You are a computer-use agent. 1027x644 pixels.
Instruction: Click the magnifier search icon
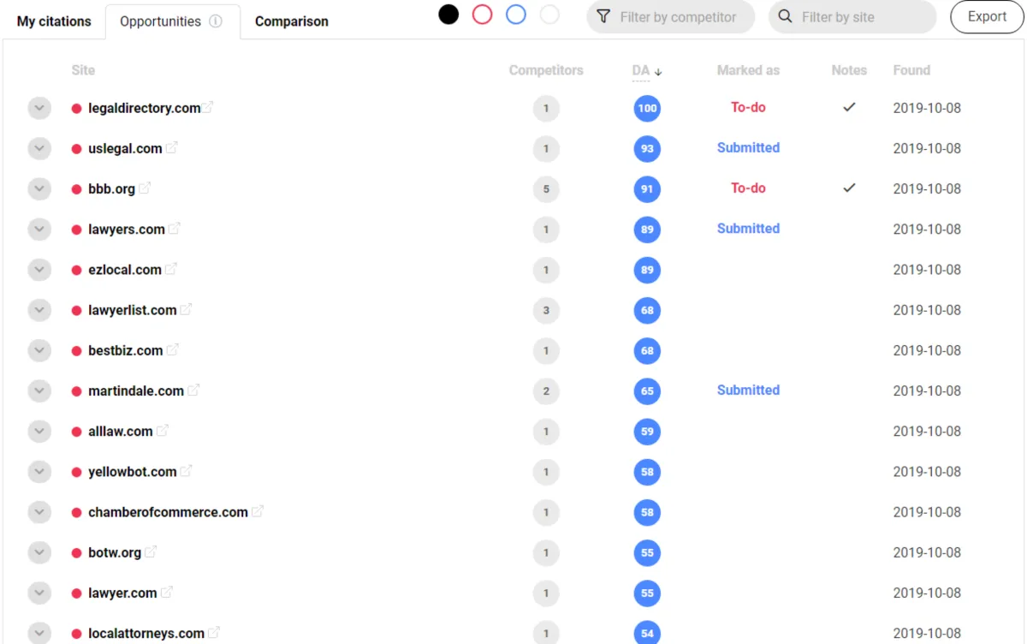pyautogui.click(x=785, y=16)
